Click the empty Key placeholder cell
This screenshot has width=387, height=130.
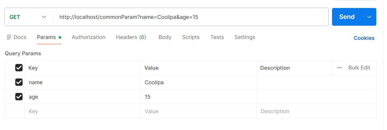click(x=82, y=111)
